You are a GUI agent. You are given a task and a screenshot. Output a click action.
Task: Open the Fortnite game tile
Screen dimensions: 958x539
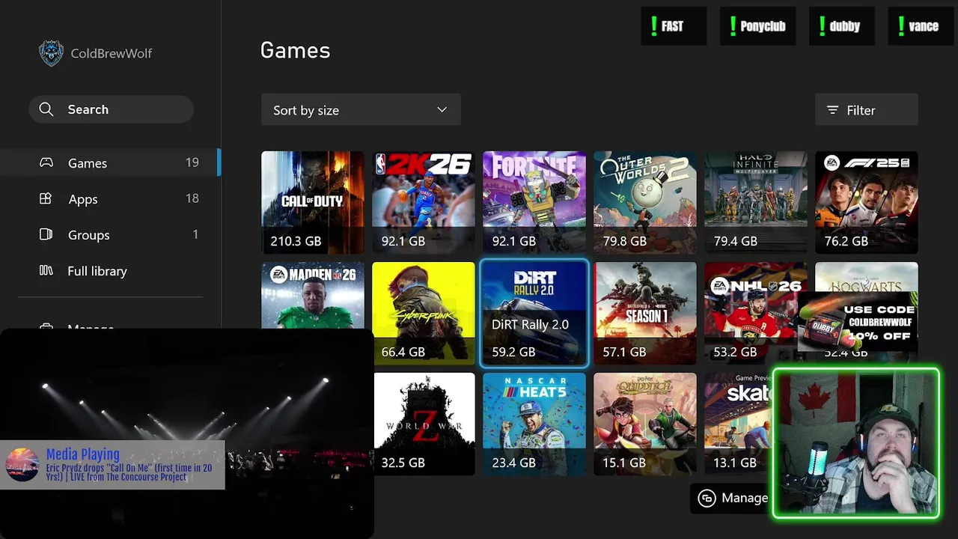[534, 202]
